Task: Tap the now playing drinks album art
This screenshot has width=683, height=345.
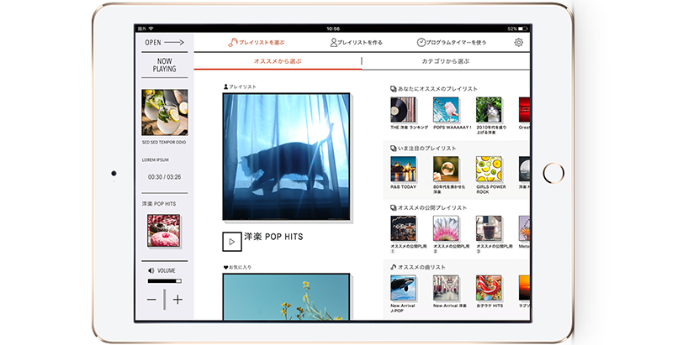Action: pyautogui.click(x=164, y=112)
